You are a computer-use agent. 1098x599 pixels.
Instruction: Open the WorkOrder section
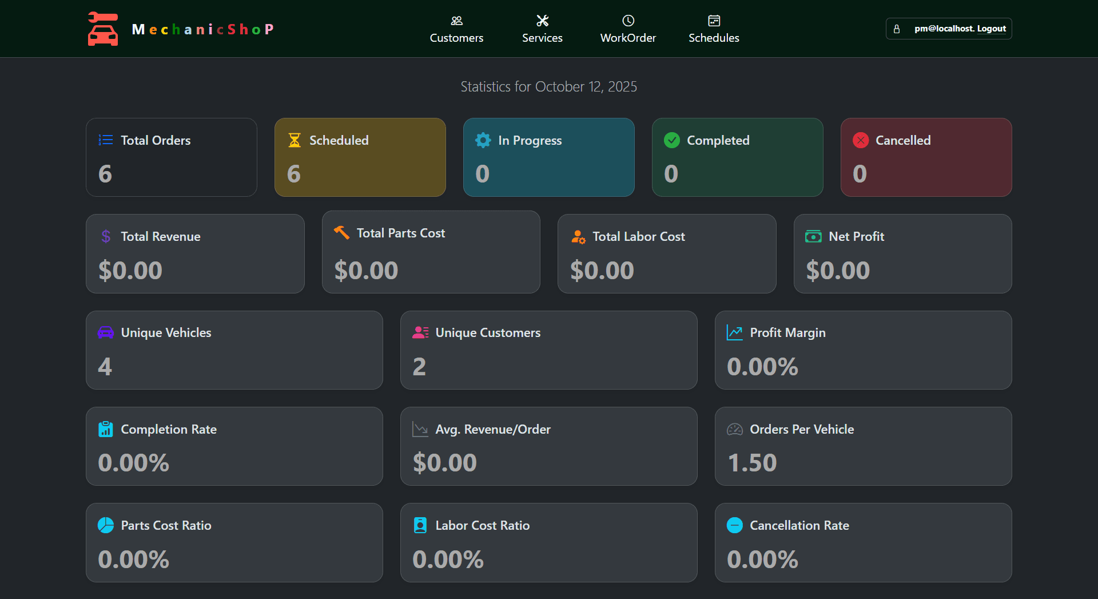[x=628, y=29]
